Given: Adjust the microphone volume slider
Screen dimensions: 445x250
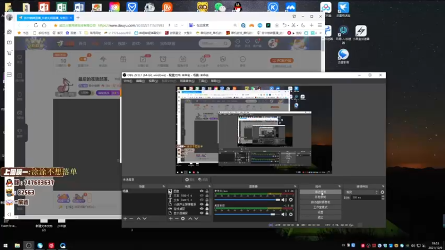Looking at the screenshot, I should click(247, 200).
